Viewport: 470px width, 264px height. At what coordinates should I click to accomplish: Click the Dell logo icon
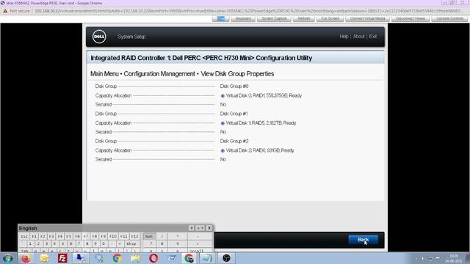point(99,37)
